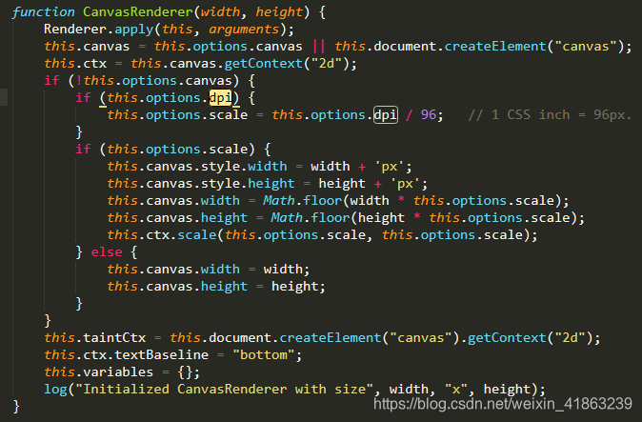Click the 'height' parameter in function signature
The width and height of the screenshot is (642, 422).
(279, 11)
